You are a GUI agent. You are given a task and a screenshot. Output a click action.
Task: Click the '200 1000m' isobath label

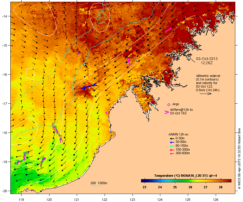tap(99, 183)
